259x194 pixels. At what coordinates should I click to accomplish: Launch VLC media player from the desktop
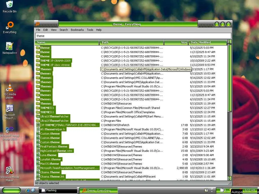click(10, 91)
